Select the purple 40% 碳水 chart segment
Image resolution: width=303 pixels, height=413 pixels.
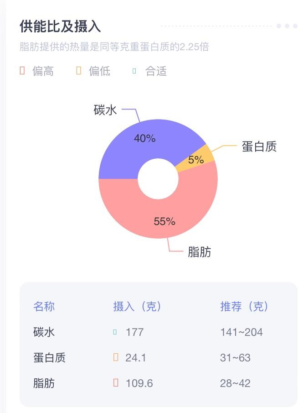coord(146,137)
